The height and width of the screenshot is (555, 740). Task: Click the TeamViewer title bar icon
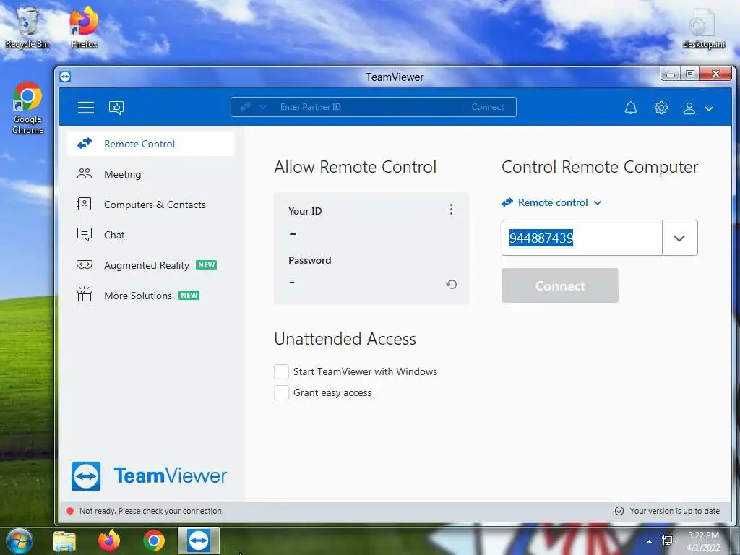65,77
